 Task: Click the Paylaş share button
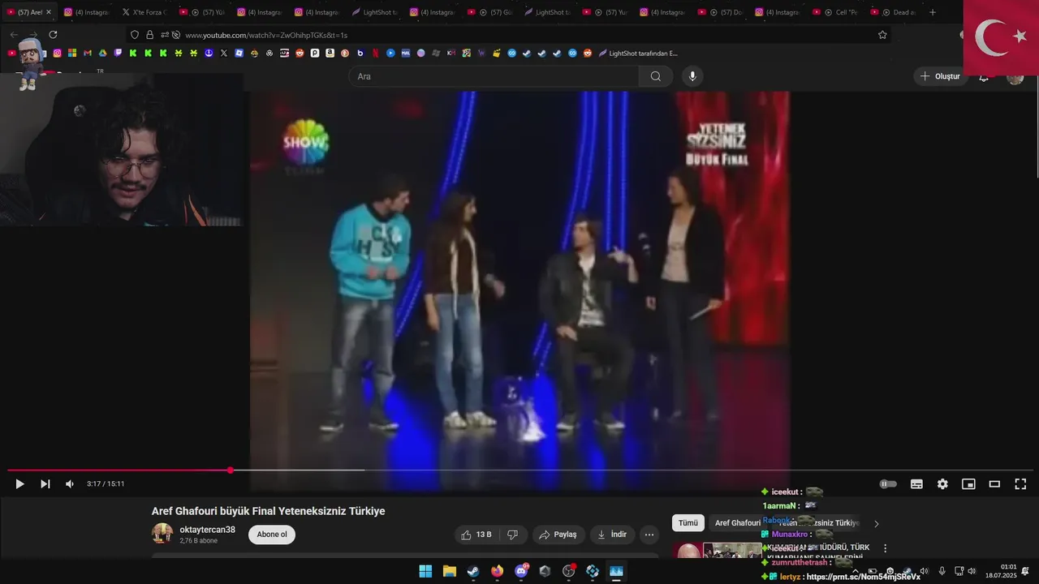pyautogui.click(x=558, y=535)
